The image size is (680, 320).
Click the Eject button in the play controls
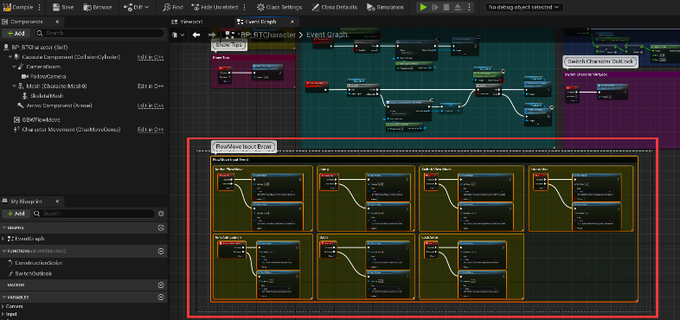pyautogui.click(x=458, y=8)
